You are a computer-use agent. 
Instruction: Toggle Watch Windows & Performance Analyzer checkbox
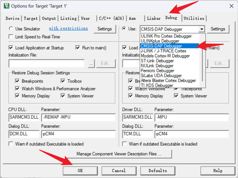click(17, 88)
